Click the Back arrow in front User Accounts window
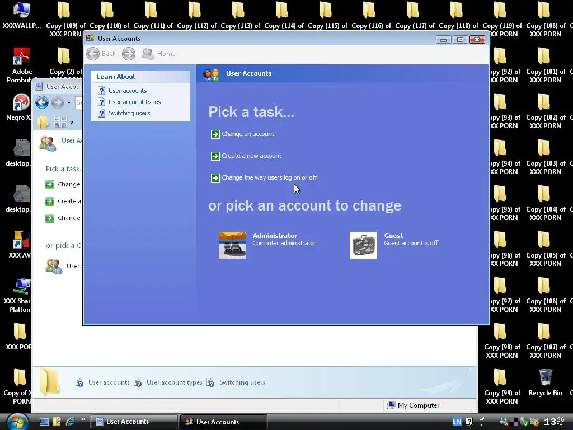This screenshot has height=430, width=573. pyautogui.click(x=93, y=54)
